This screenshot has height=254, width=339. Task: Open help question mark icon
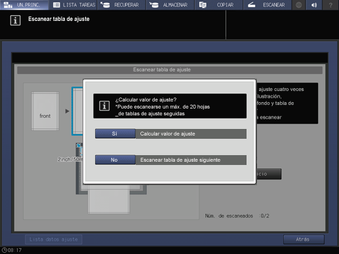click(x=330, y=5)
